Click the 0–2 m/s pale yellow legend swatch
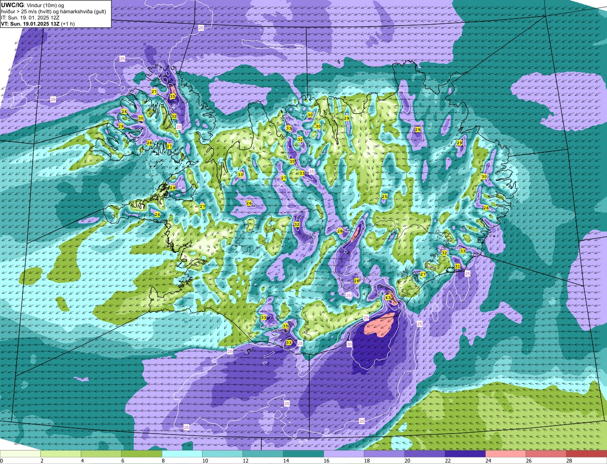 pos(20,454)
